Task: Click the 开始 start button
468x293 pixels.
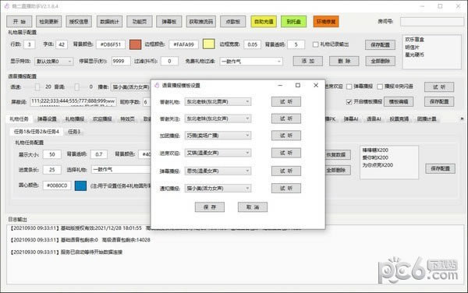Action: tap(19, 22)
